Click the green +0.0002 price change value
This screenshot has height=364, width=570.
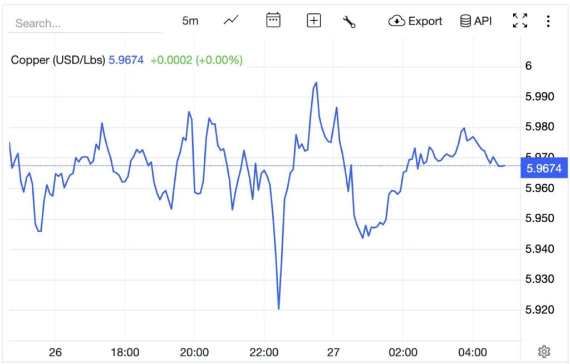(x=170, y=60)
